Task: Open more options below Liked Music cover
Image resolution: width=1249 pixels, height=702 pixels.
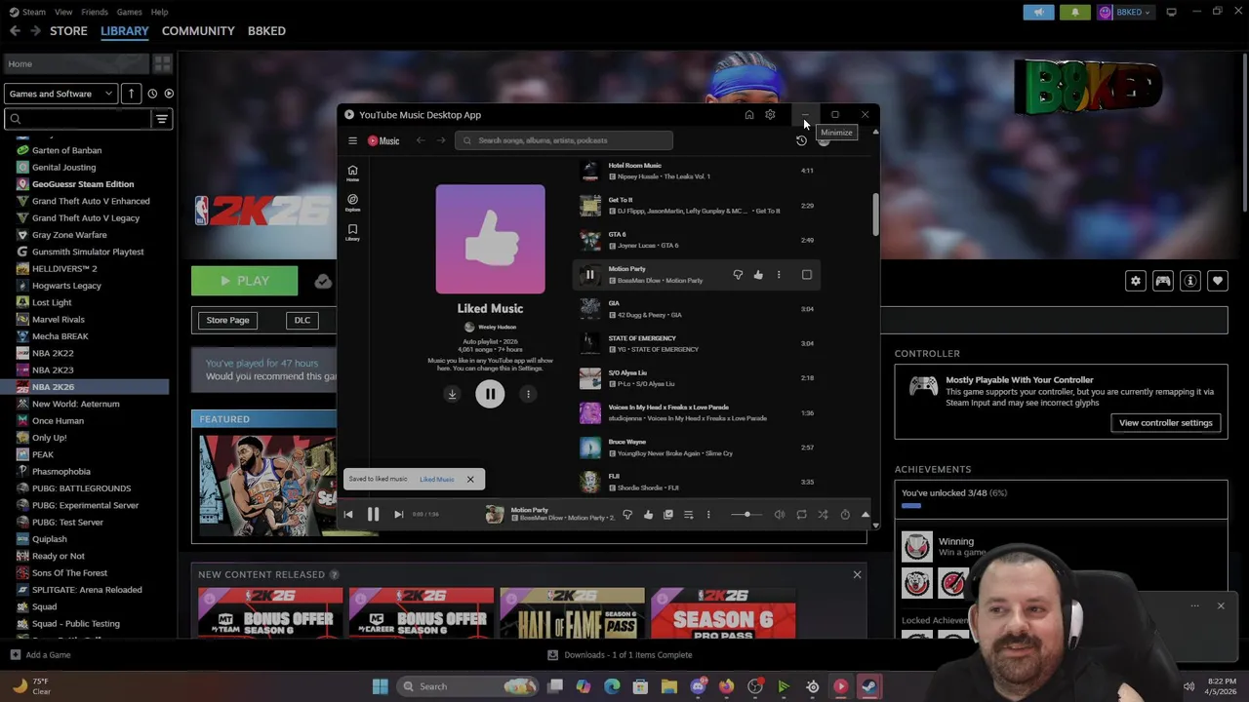Action: tap(528, 394)
